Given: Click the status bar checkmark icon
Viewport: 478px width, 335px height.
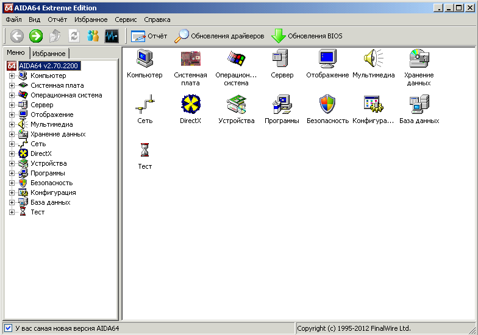Looking at the screenshot, I should coord(9,328).
